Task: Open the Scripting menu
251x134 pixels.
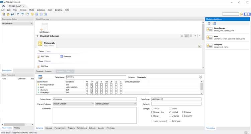Action: click(x=59, y=10)
